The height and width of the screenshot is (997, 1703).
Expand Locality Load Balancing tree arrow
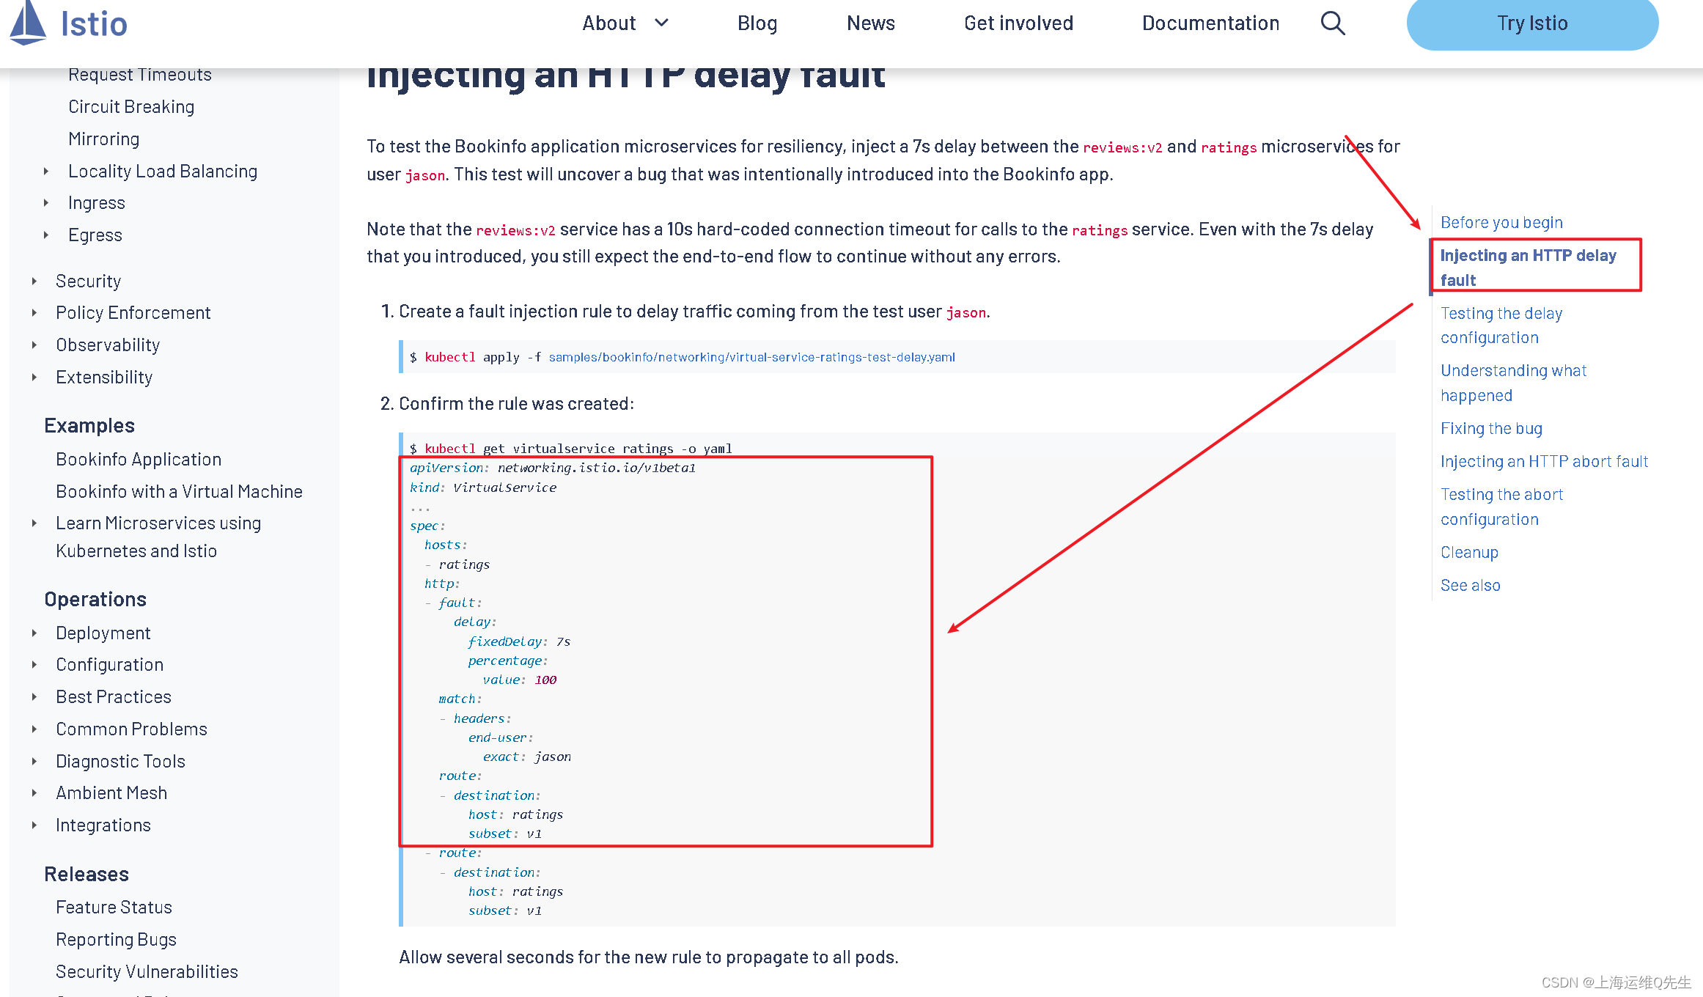click(x=45, y=172)
